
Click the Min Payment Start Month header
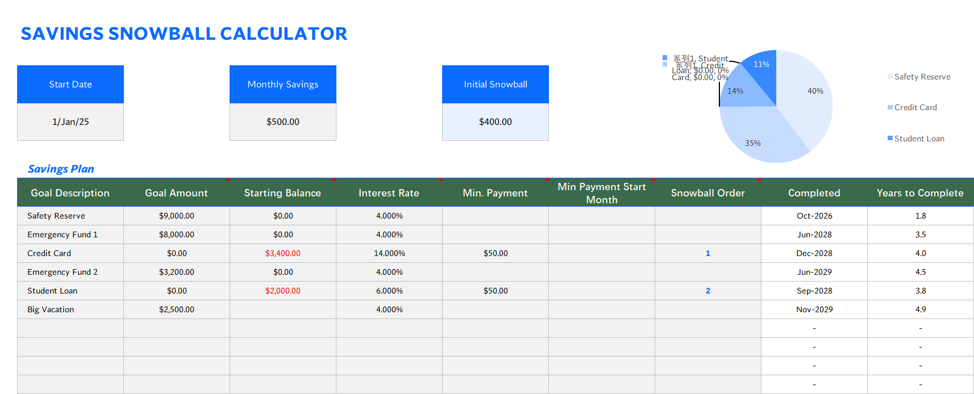602,192
